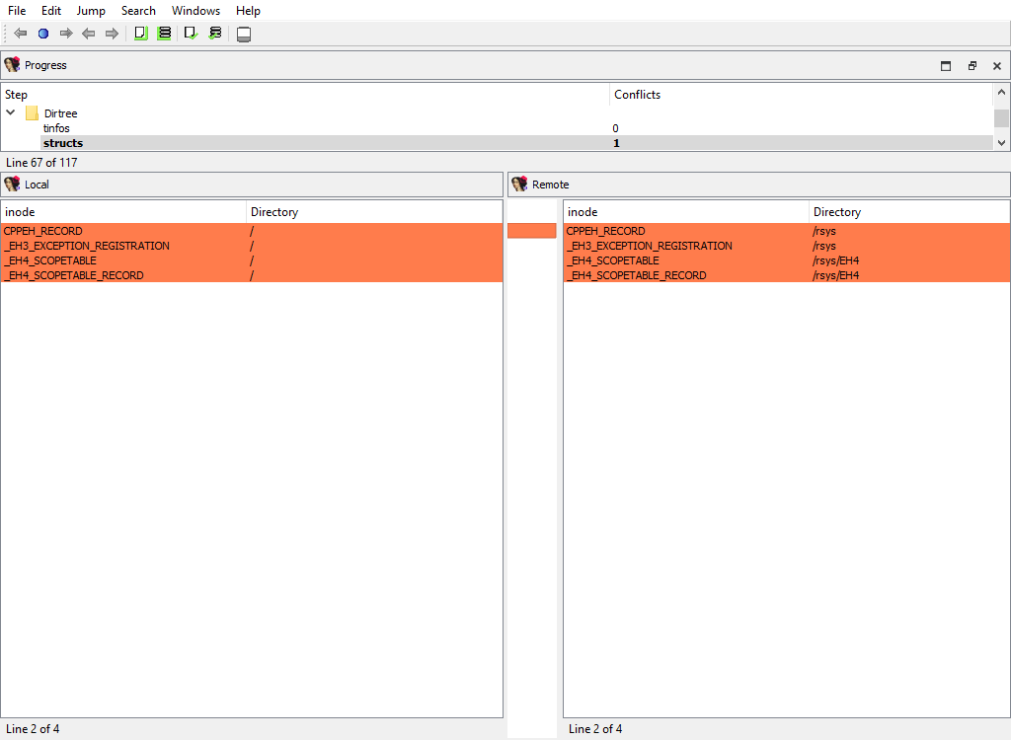Maximize the Progress panel
1011x740 pixels.
tap(946, 66)
